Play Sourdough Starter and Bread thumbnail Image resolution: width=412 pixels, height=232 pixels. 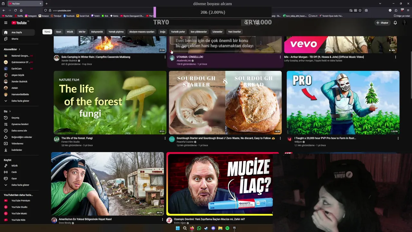point(225,102)
